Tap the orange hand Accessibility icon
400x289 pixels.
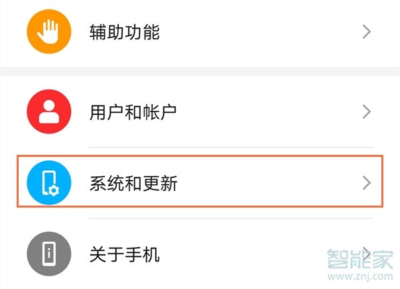pos(49,30)
